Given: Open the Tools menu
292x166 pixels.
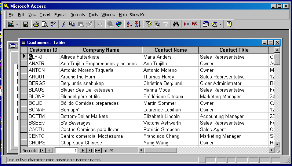Looking at the screenshot, I should (x=93, y=15).
